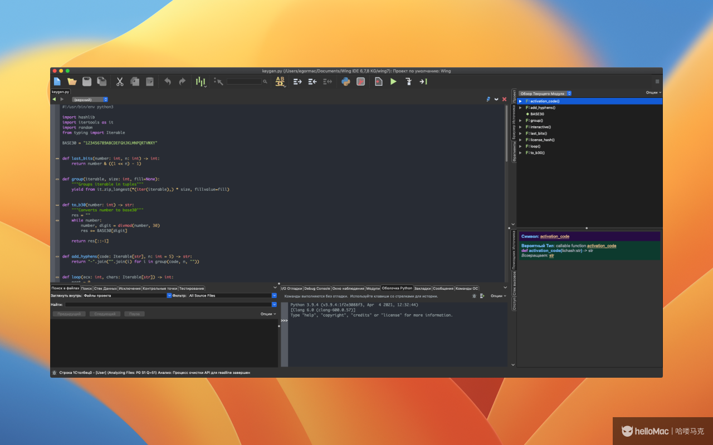Select to_b30() in source browser

pyautogui.click(x=537, y=152)
